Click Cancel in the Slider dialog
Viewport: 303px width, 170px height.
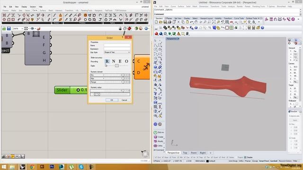[124, 100]
